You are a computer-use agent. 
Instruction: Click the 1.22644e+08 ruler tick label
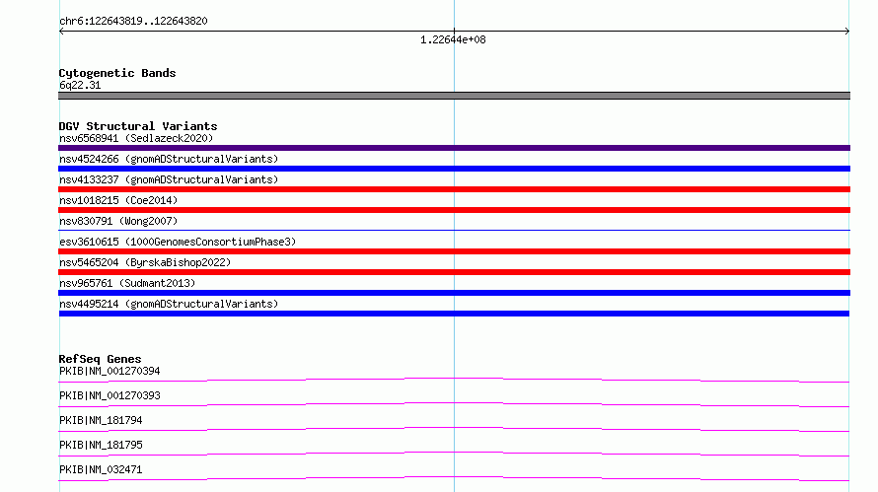coord(453,39)
